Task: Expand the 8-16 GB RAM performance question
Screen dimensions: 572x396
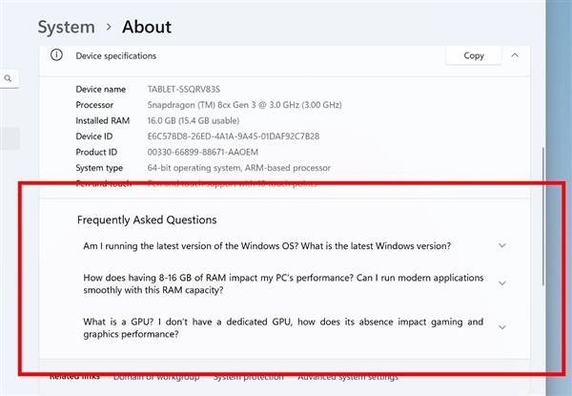Action: (502, 283)
